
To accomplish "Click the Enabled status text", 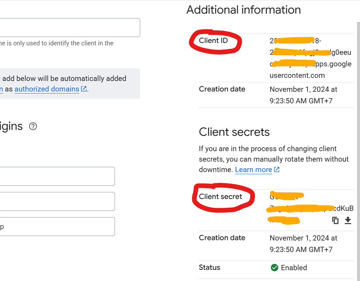I will 294,268.
